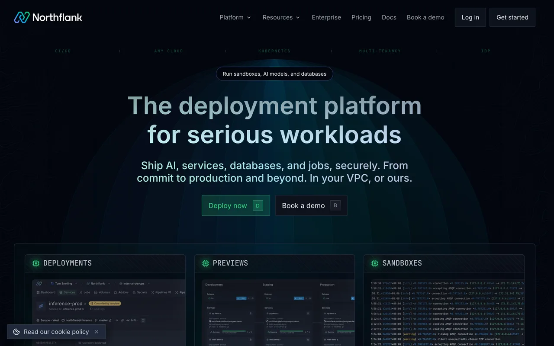
Task: Click the IDP label
Action: (486, 51)
